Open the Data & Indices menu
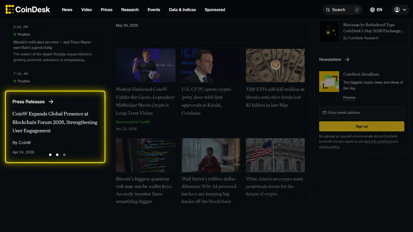Screen dimensions: 413x232 [182, 10]
